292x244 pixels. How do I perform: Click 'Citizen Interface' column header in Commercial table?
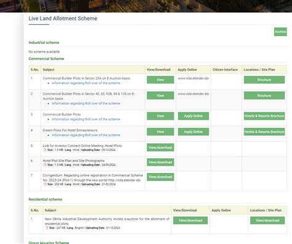(x=225, y=70)
